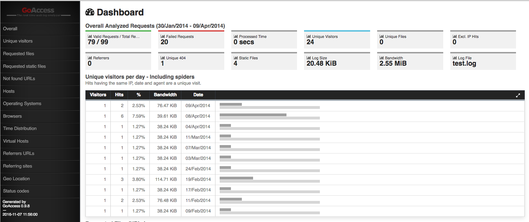Click the dashboard gauge icon beside the title
This screenshot has height=222, width=529.
(x=90, y=12)
